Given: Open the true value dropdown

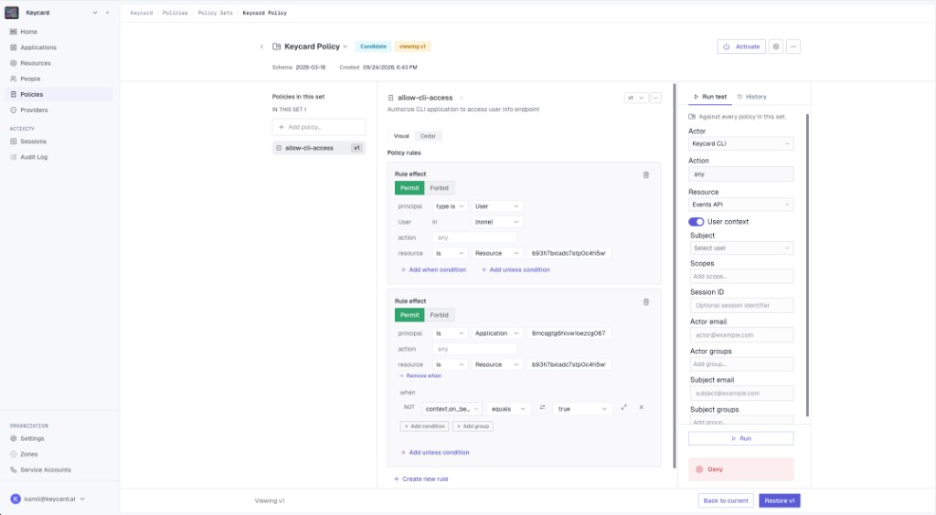Looking at the screenshot, I should pos(582,409).
